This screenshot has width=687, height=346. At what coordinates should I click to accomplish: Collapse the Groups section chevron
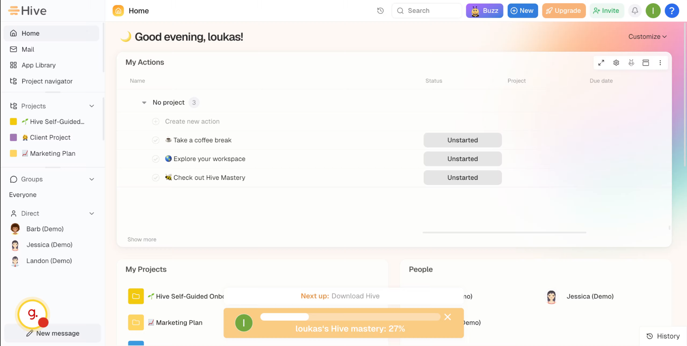(92, 179)
